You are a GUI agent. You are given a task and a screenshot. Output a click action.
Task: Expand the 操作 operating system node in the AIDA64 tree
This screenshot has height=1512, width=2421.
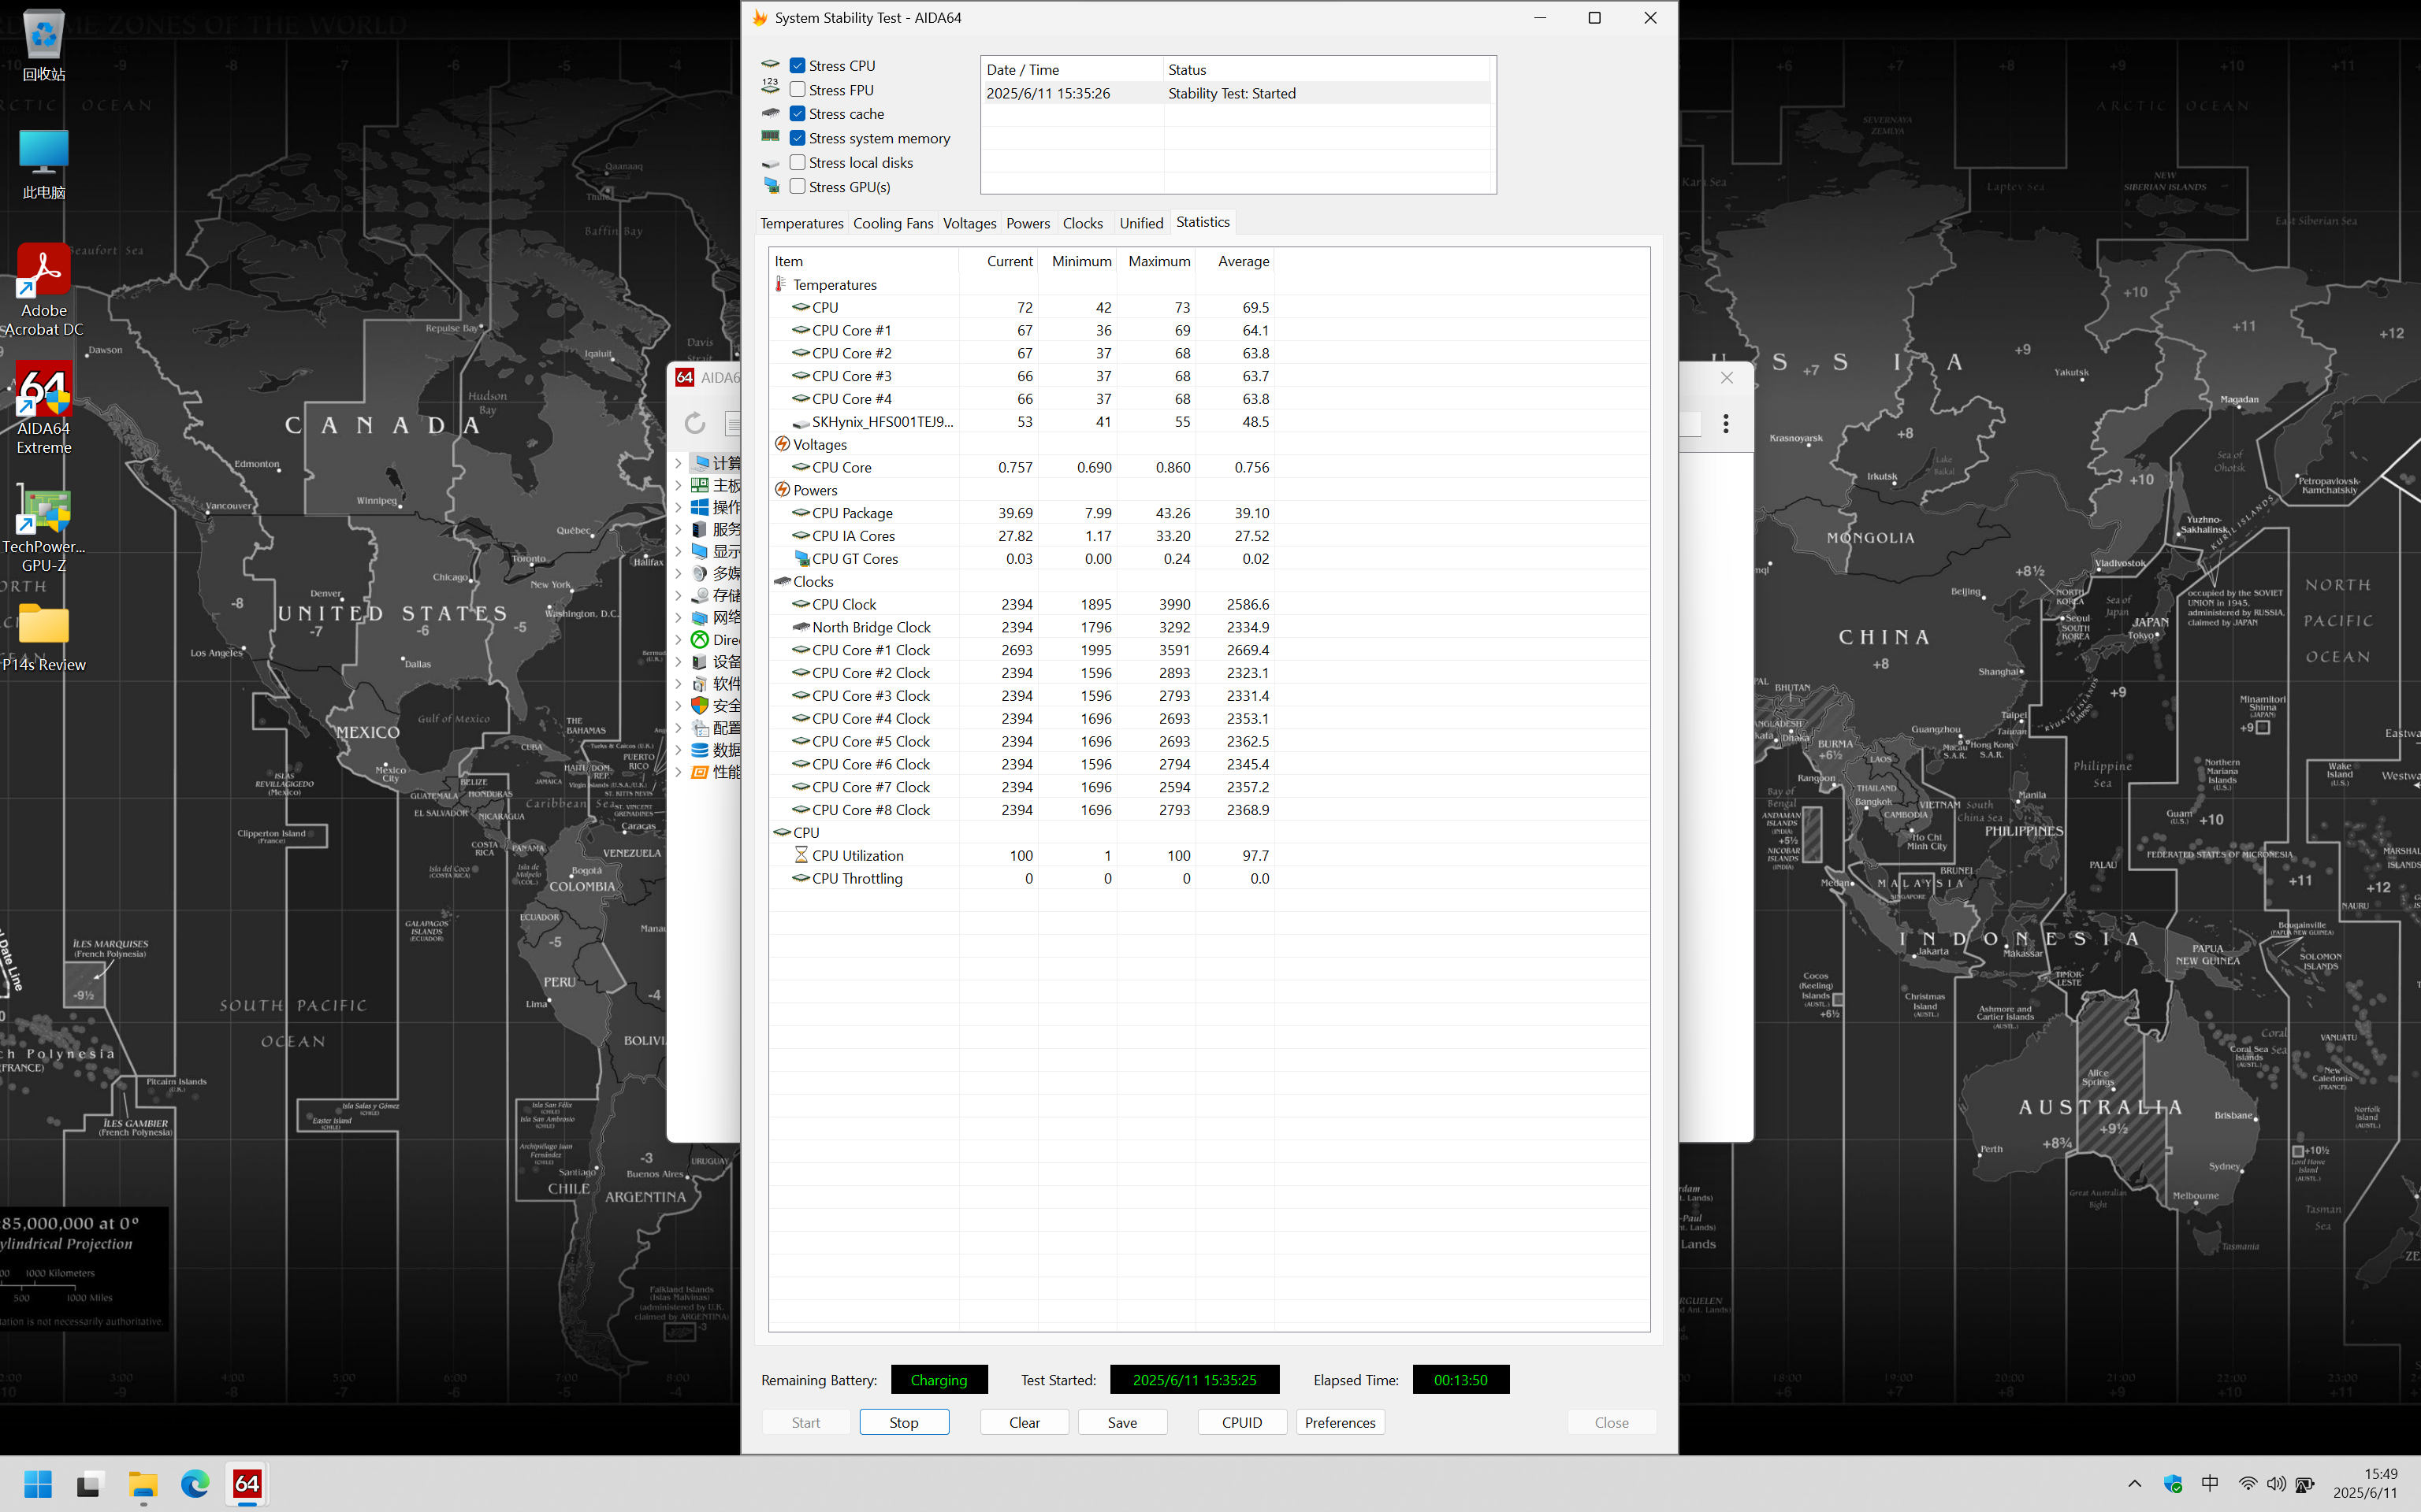[679, 507]
